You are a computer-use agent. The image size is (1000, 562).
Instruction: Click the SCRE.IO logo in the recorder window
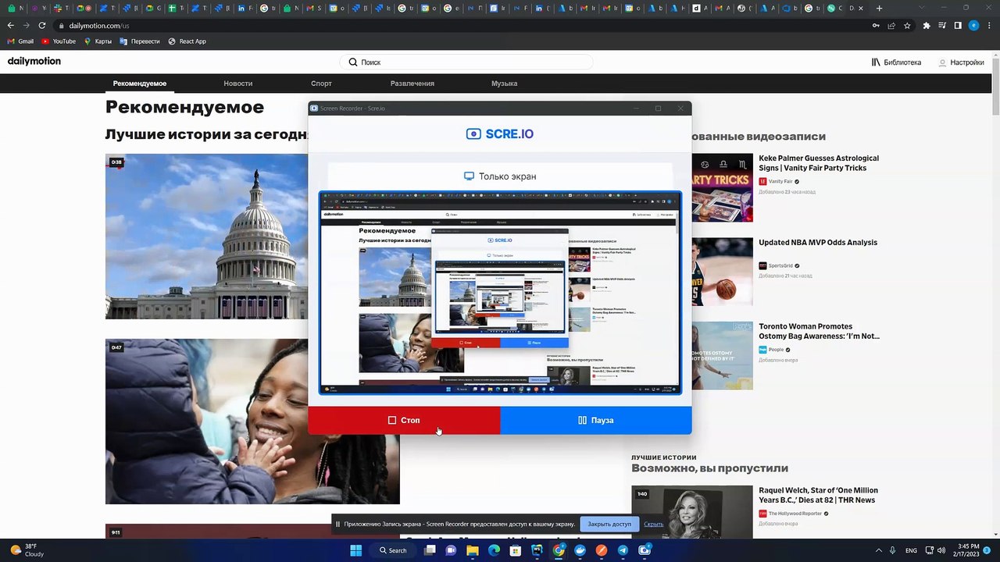click(500, 134)
